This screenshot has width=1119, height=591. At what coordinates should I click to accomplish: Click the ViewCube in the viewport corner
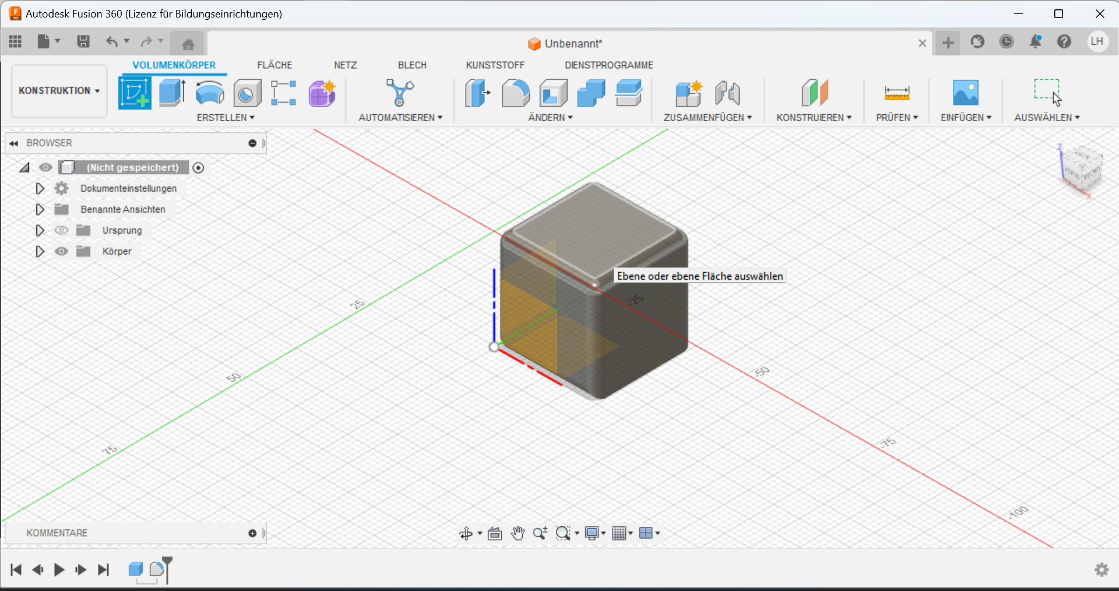click(x=1082, y=169)
